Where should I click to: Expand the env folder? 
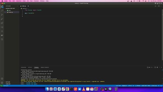pos(10,10)
